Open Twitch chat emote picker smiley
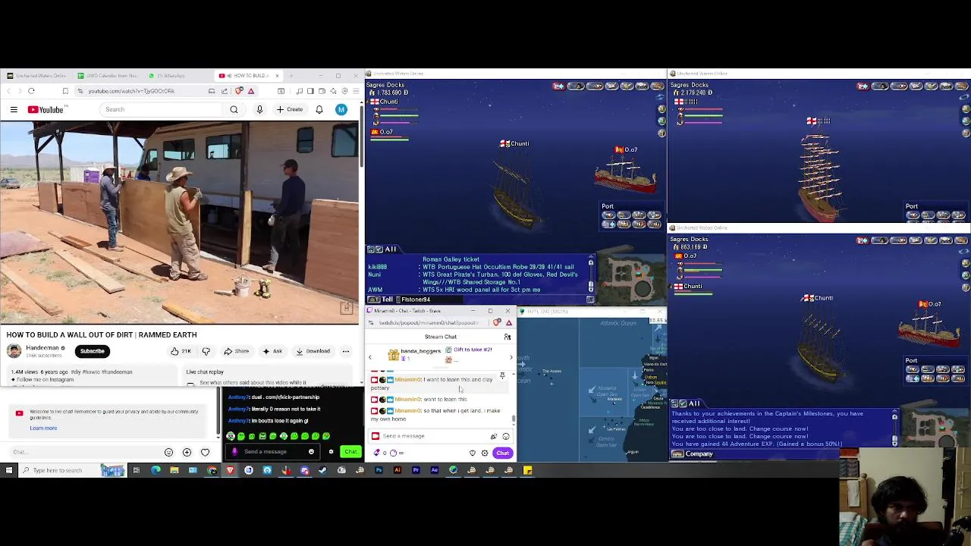 click(x=506, y=436)
